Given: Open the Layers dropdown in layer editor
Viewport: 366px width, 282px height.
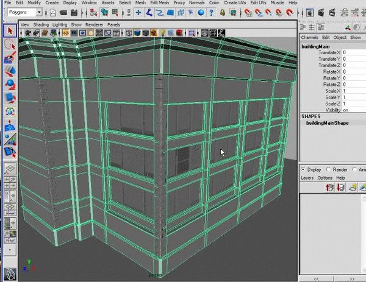Looking at the screenshot, I should [307, 178].
